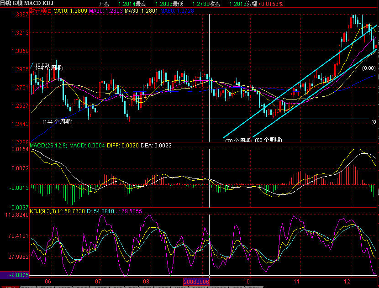This screenshot has height=288, width=379.
Task: Click the 日线 K线 MACD KDJ title
Action: tap(26, 3)
